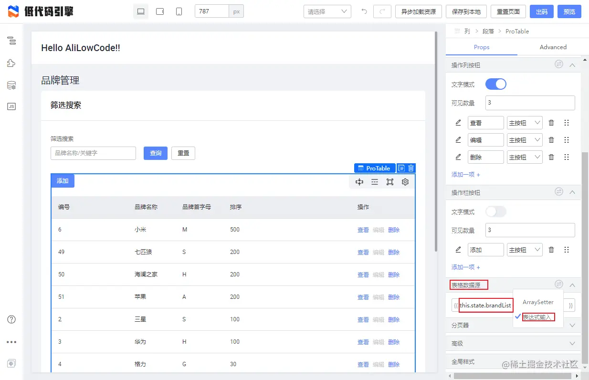589x380 pixels.
Task: Click the 重置页面 button
Action: (508, 11)
